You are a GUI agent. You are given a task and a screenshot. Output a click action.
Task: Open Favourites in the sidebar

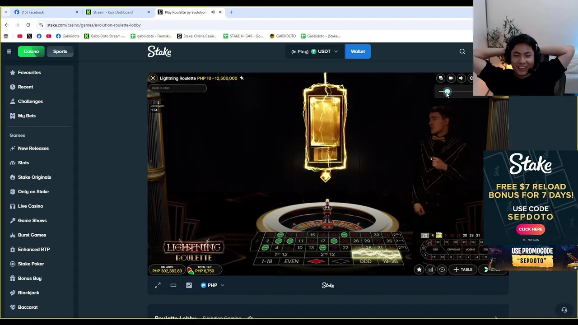(x=29, y=72)
